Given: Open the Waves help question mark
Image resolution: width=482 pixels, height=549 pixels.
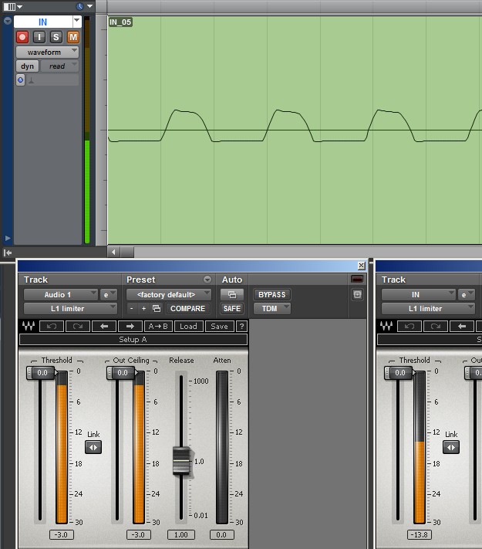Looking at the screenshot, I should tap(241, 327).
